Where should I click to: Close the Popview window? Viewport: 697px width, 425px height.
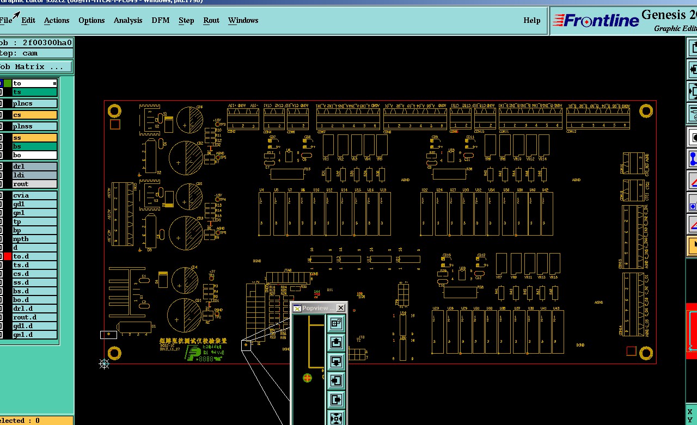(x=341, y=308)
